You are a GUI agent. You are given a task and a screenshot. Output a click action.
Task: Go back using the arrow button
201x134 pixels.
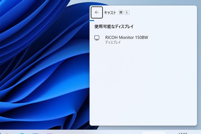[97, 12]
